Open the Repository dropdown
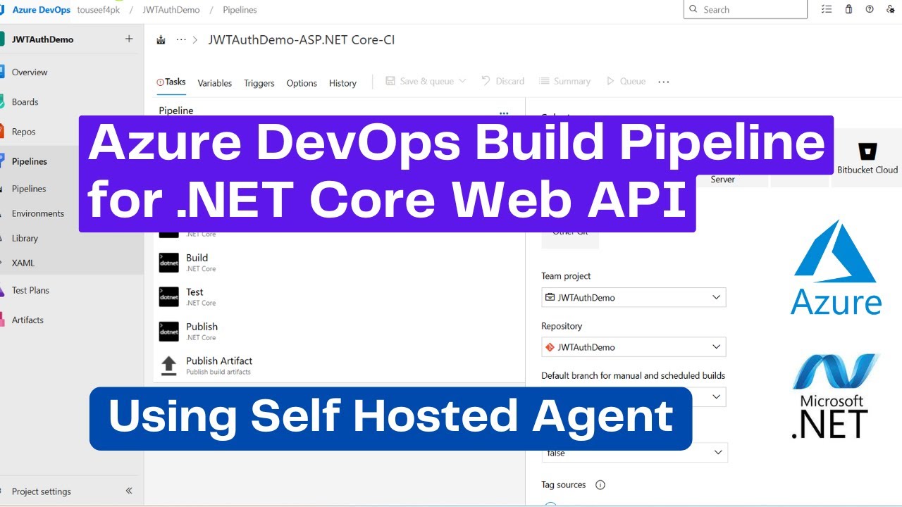This screenshot has width=902, height=507. [634, 347]
